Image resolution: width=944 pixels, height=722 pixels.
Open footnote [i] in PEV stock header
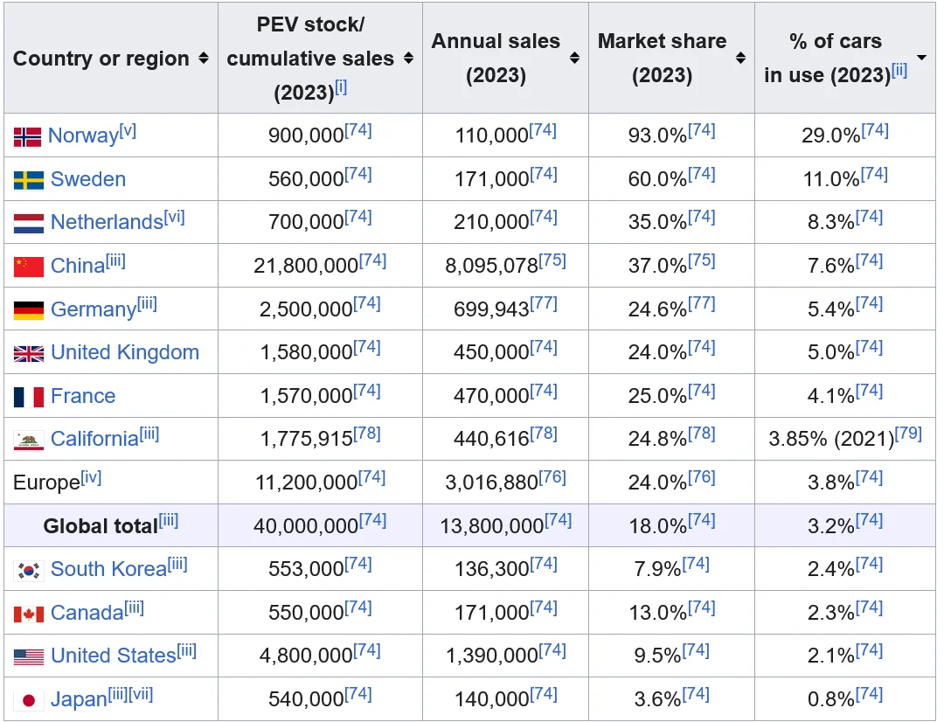341,87
